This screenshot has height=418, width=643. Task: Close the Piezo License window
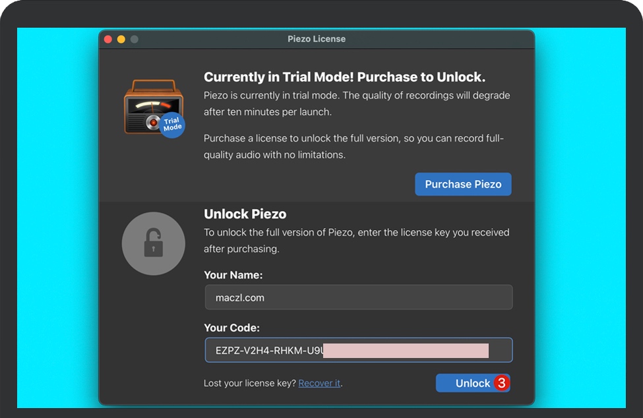coord(108,40)
